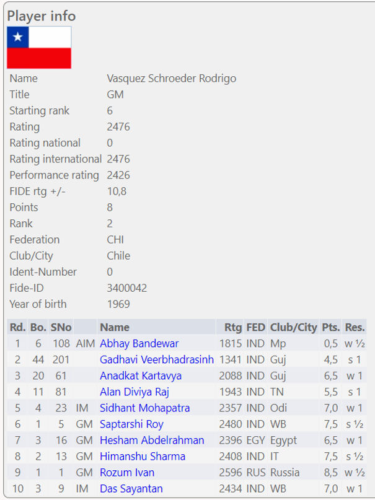Viewport: 375px width, 500px height.
Task: Click the Club/City column header
Action: [x=293, y=327]
